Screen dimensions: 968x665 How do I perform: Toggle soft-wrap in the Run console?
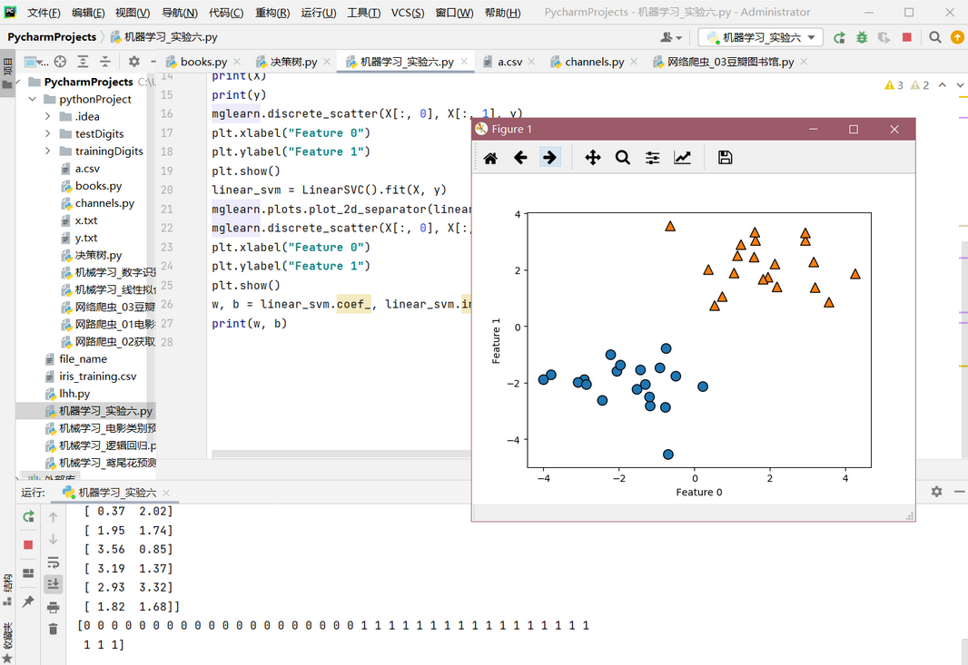pyautogui.click(x=53, y=562)
